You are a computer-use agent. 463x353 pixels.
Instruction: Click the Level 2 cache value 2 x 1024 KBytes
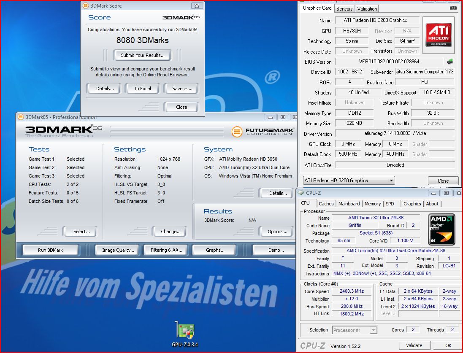[x=418, y=306]
